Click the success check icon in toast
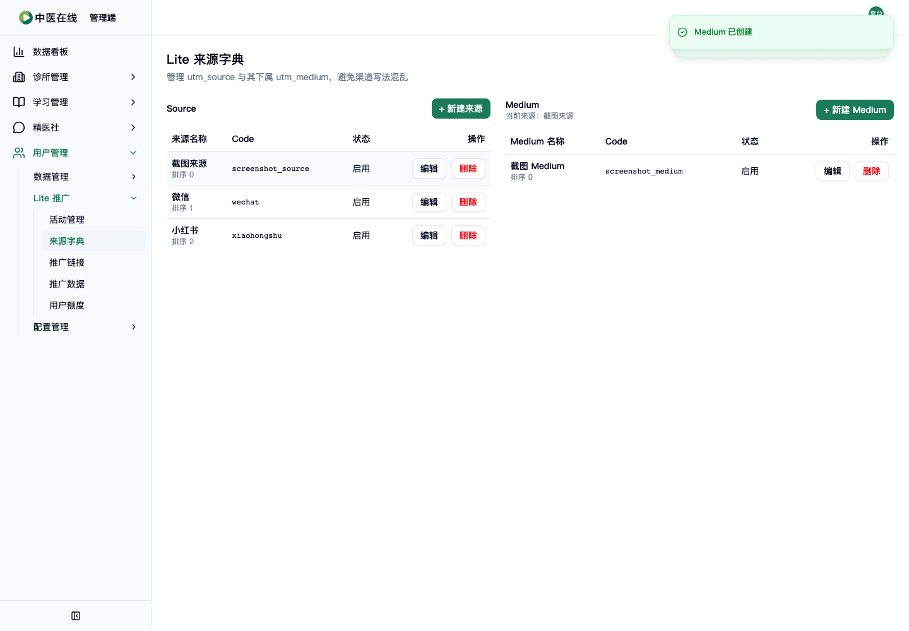 tap(682, 32)
